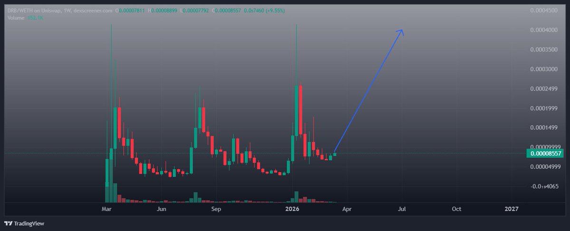Click the Oct time axis label

[x=456, y=209]
